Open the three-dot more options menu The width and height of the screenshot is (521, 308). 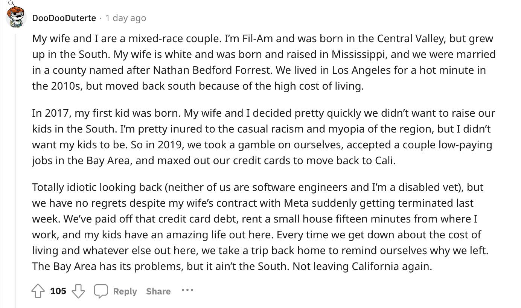coord(187,290)
